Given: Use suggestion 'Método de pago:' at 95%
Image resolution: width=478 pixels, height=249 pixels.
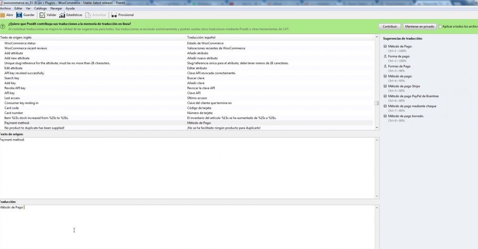Looking at the screenshot, I should (x=400, y=76).
